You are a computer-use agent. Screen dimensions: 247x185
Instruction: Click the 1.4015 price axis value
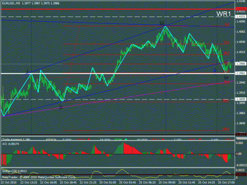point(241,52)
